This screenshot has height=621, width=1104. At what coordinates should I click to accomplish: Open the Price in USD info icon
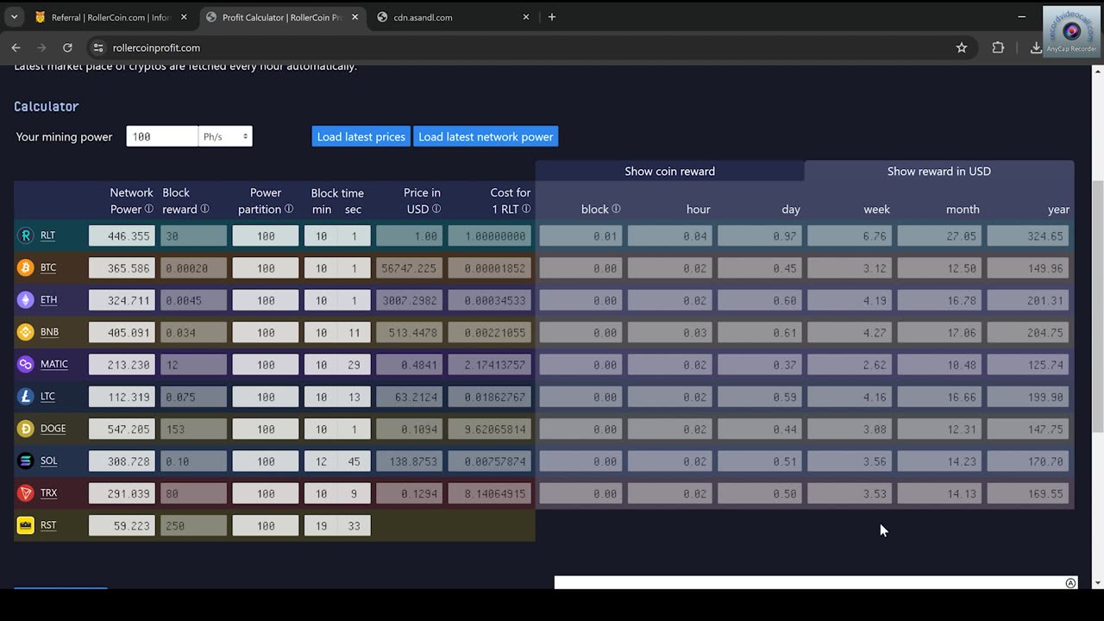point(436,209)
